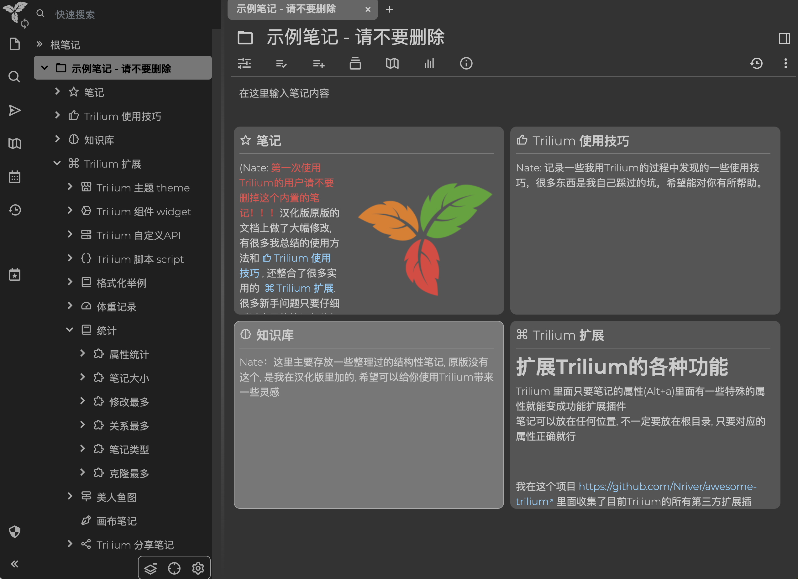Image resolution: width=798 pixels, height=579 pixels.
Task: Open search using the sidebar magnifier icon
Action: [x=14, y=76]
